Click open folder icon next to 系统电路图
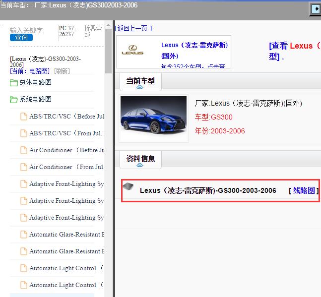 pos(14,100)
